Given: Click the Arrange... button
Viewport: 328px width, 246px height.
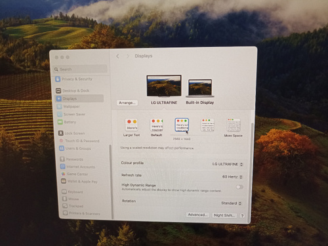Looking at the screenshot, I should [127, 103].
